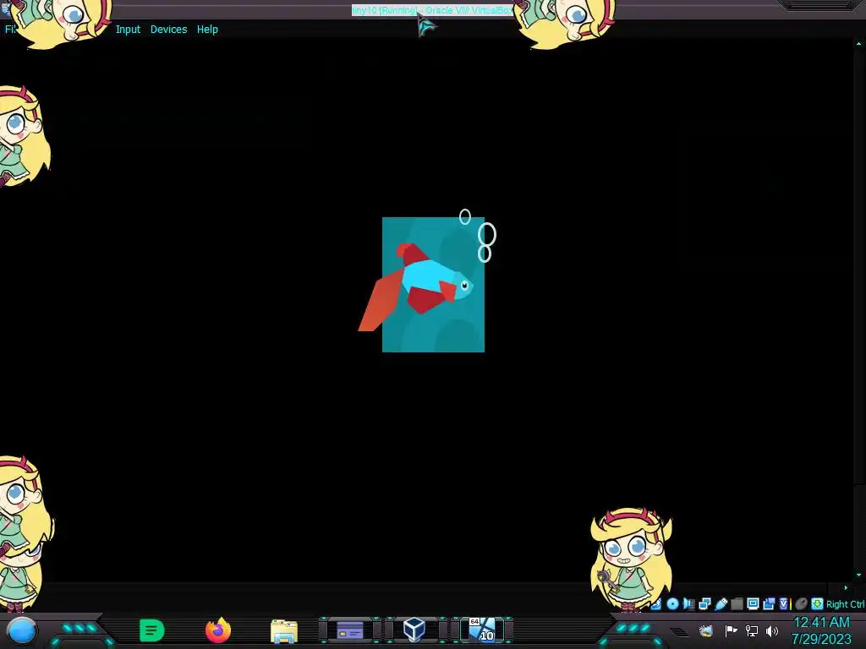Image resolution: width=866 pixels, height=649 pixels.
Task: Click the host key green arrow icon
Action: click(817, 603)
